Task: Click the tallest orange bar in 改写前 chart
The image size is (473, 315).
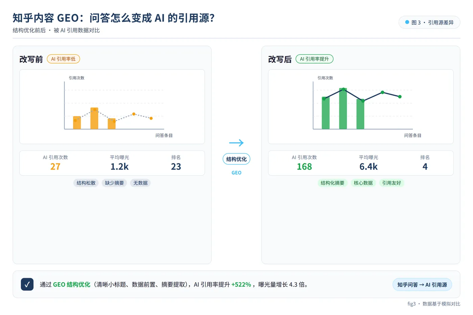Action: [94, 119]
